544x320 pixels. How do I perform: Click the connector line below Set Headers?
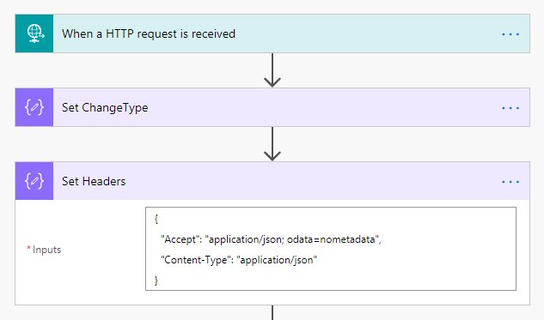click(272, 312)
